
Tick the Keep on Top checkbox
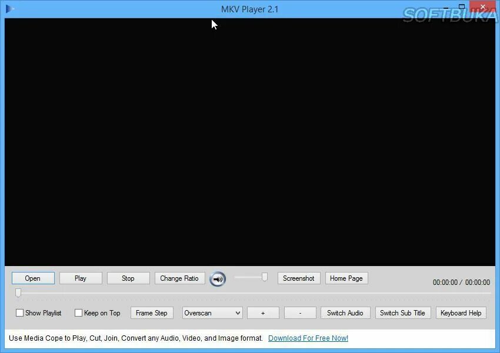[78, 313]
